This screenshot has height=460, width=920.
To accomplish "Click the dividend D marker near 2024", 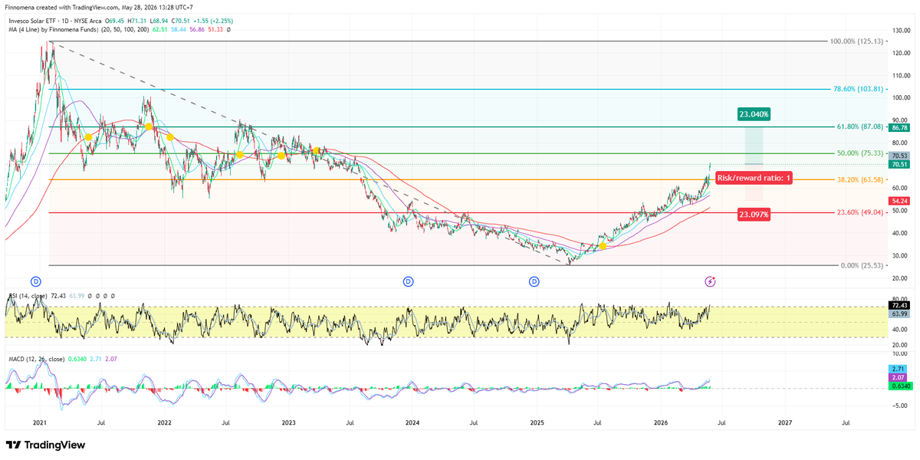I will point(409,282).
